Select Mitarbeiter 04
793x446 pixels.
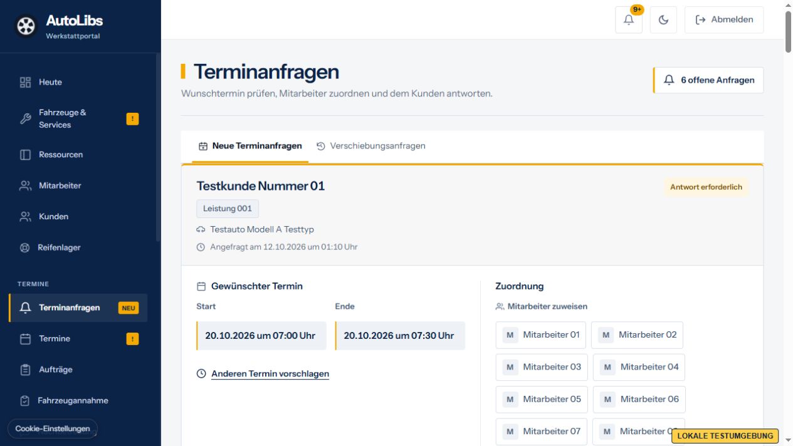click(639, 367)
